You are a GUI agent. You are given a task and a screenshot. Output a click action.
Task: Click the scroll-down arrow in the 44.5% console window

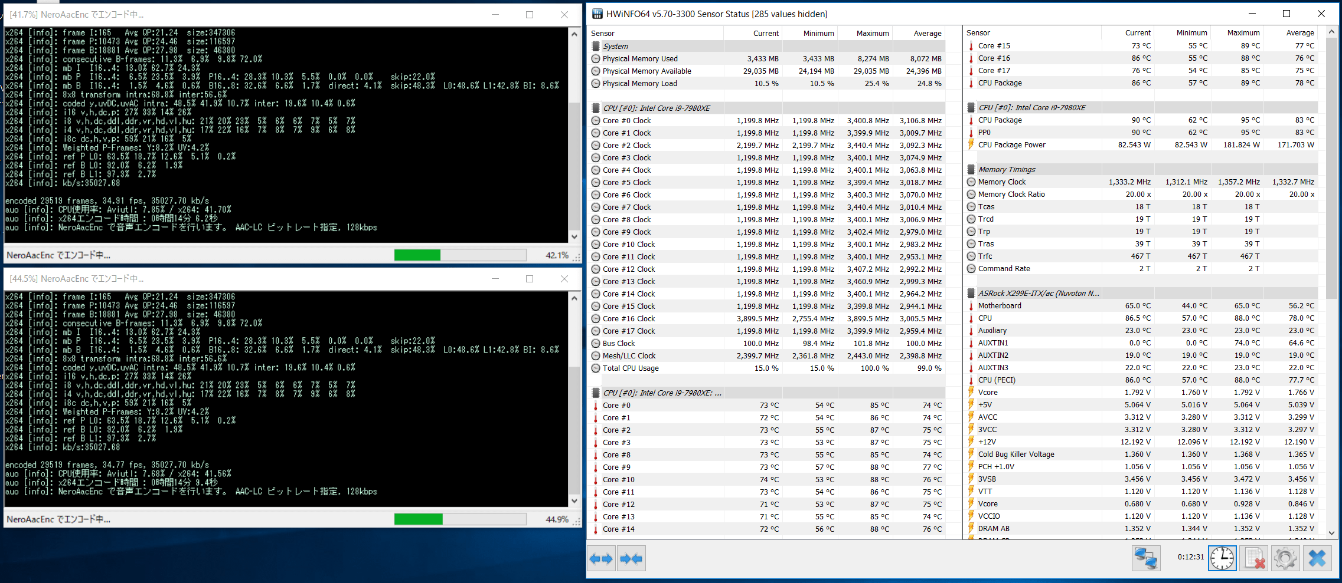coord(574,501)
